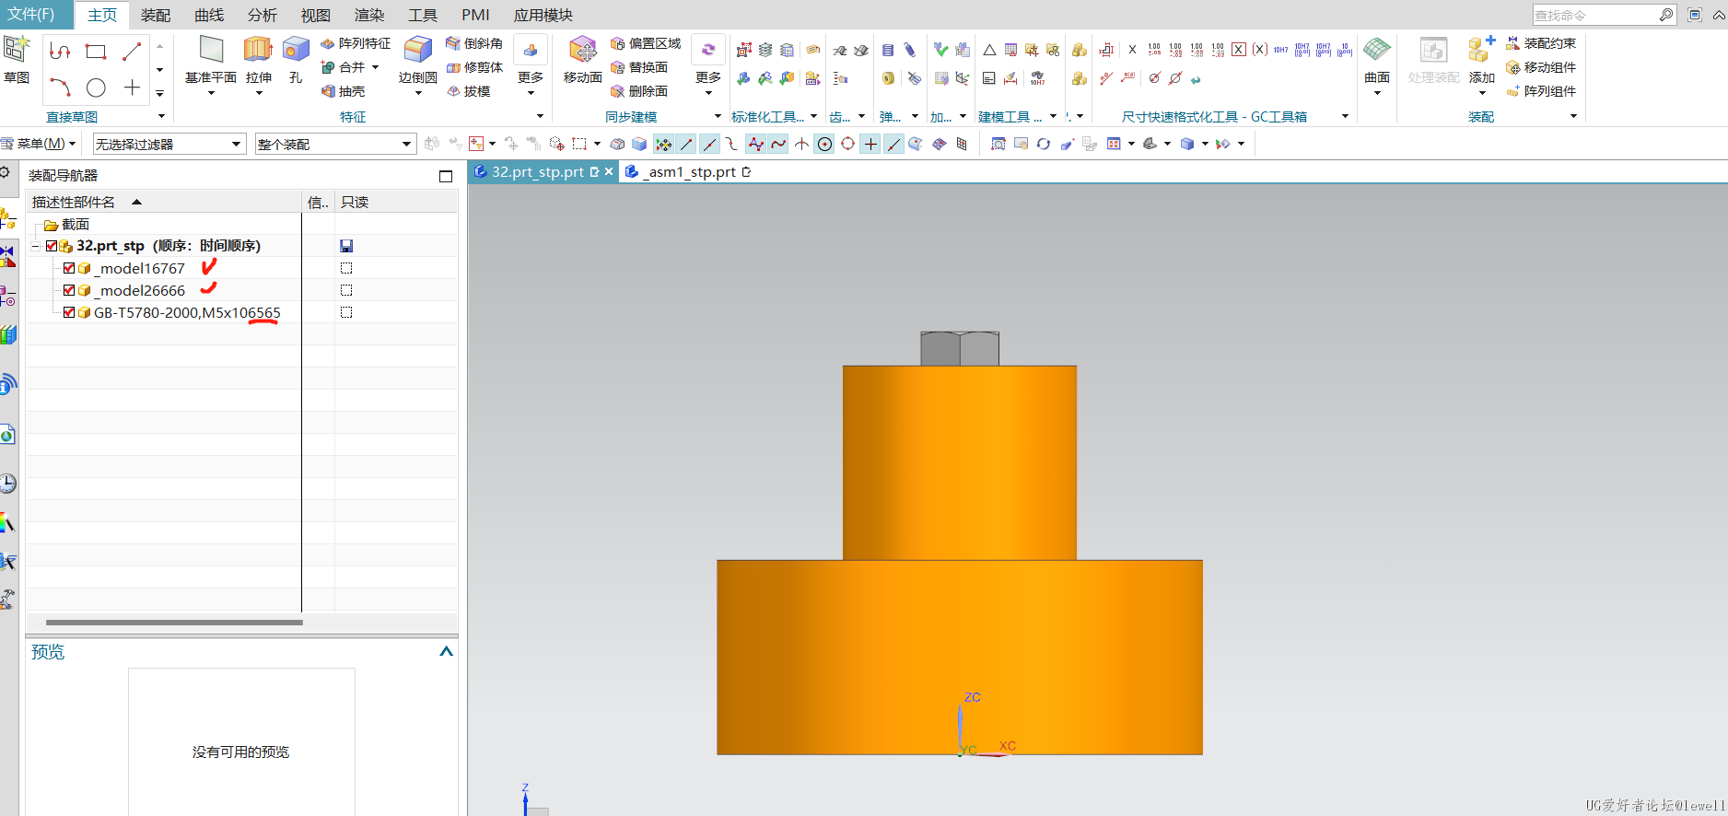This screenshot has width=1728, height=816.
Task: Open the 菜单(M) menu dropdown
Action: (40, 144)
